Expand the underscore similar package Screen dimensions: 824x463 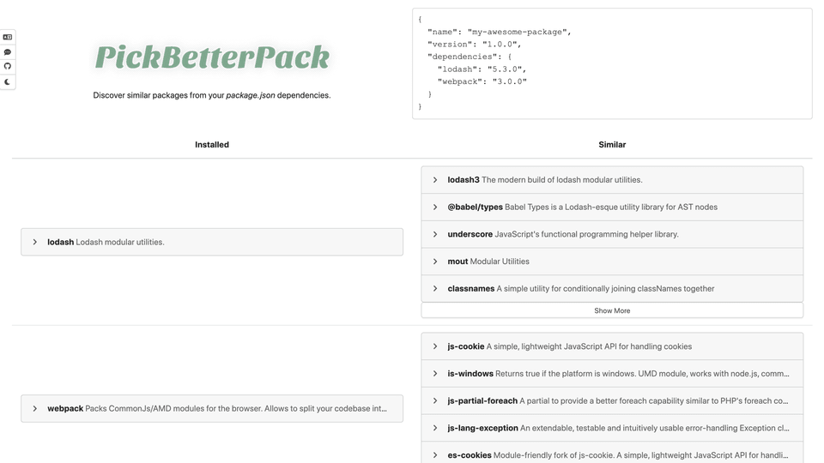(612, 235)
